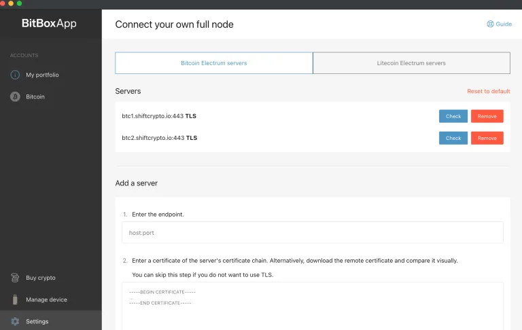
Task: Click the Buy crypto coins icon
Action: pos(15,278)
